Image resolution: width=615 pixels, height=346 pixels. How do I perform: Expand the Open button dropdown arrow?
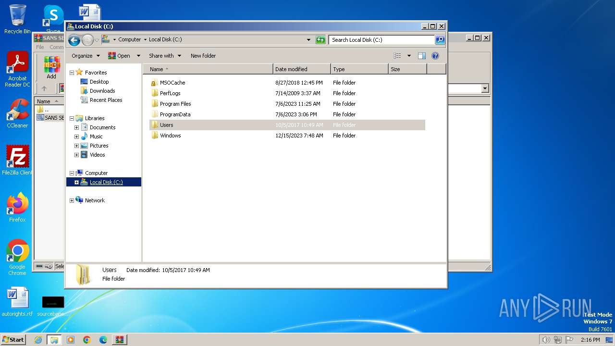tap(138, 56)
